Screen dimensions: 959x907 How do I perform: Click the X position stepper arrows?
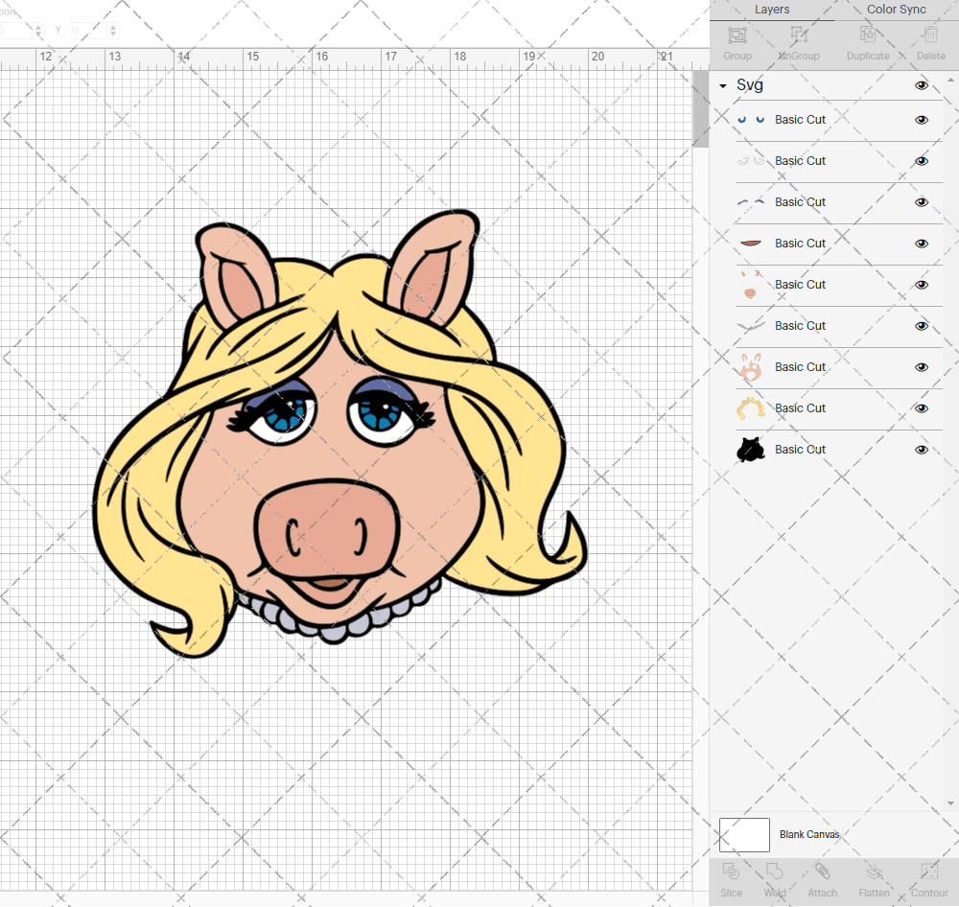pos(38,30)
